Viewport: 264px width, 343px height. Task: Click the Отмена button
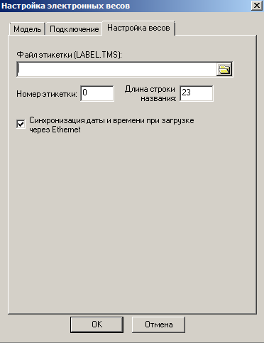(x=158, y=324)
